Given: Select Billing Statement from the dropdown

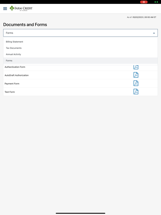Looking at the screenshot, I should (80, 42).
